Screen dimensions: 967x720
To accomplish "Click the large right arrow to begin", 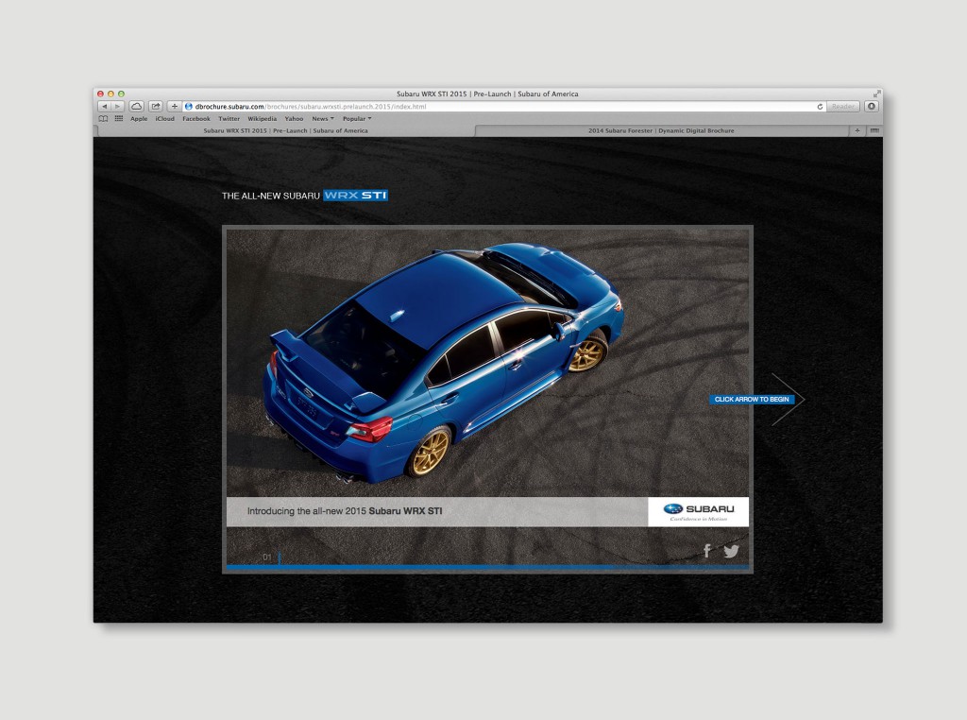I will click(x=789, y=399).
